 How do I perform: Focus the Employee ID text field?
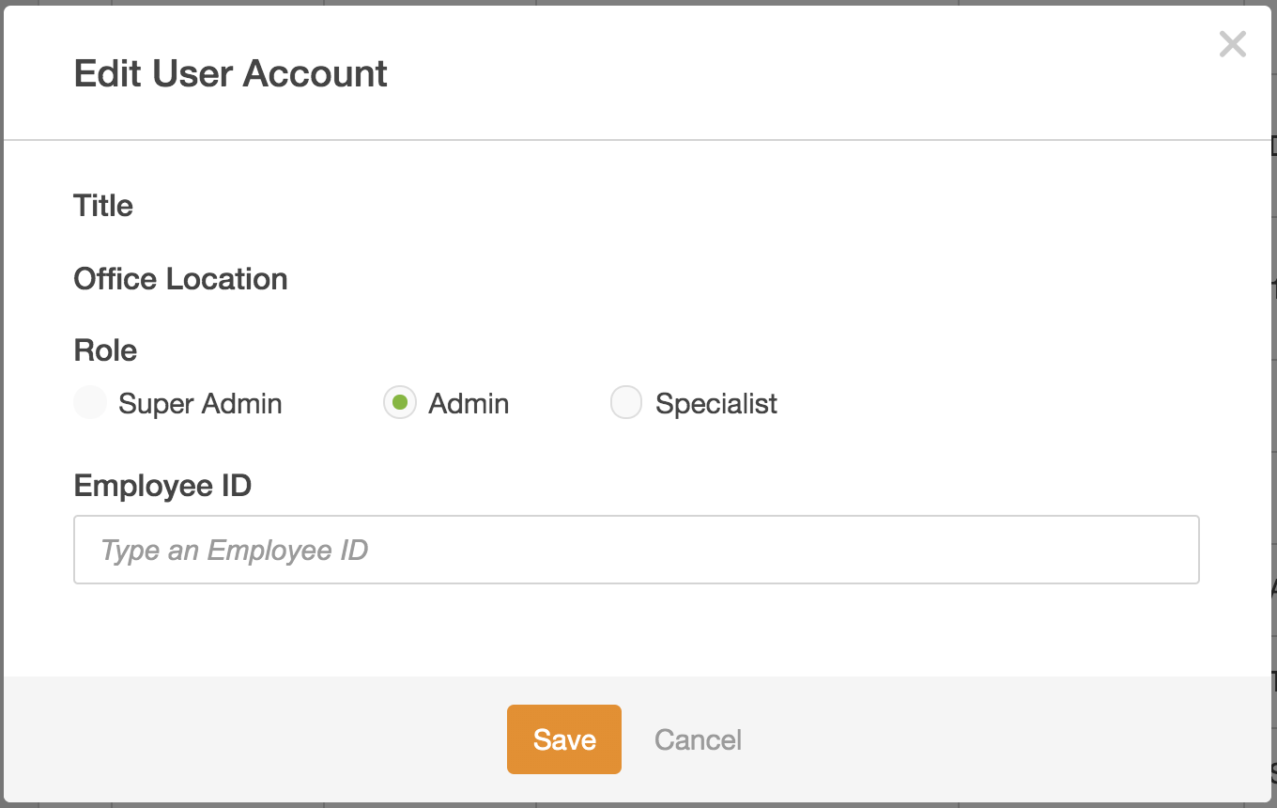(x=636, y=550)
